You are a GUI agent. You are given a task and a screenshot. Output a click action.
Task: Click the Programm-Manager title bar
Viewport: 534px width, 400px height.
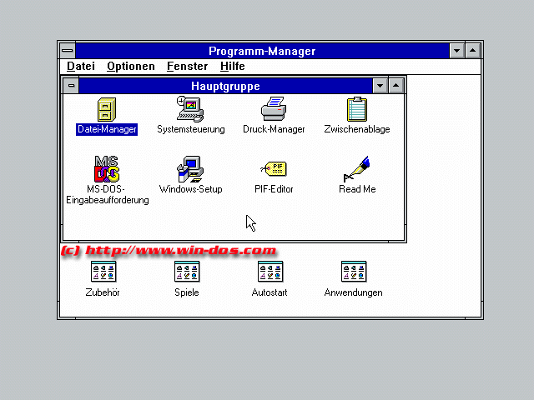click(262, 51)
